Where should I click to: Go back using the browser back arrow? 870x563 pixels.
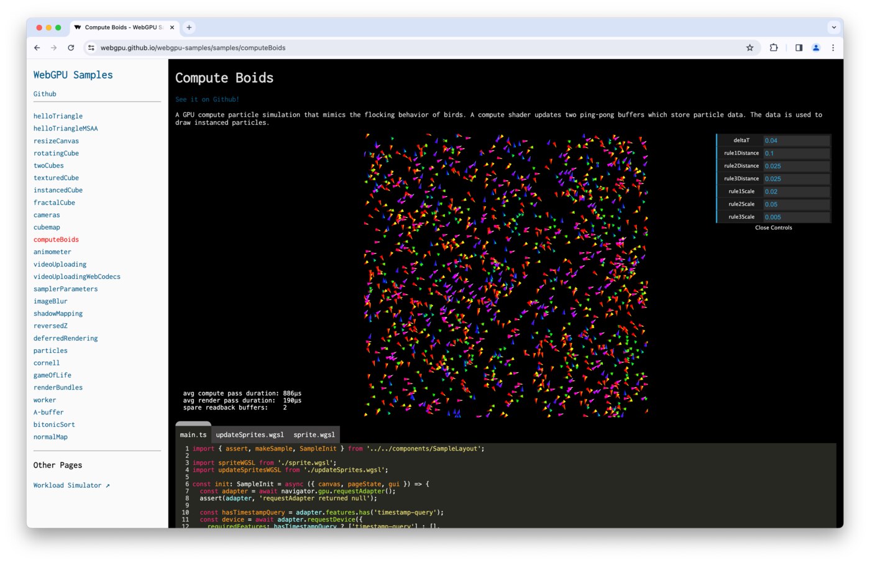tap(37, 48)
